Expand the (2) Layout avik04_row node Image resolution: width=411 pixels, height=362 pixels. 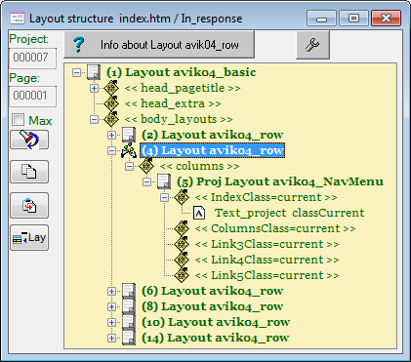pos(111,135)
